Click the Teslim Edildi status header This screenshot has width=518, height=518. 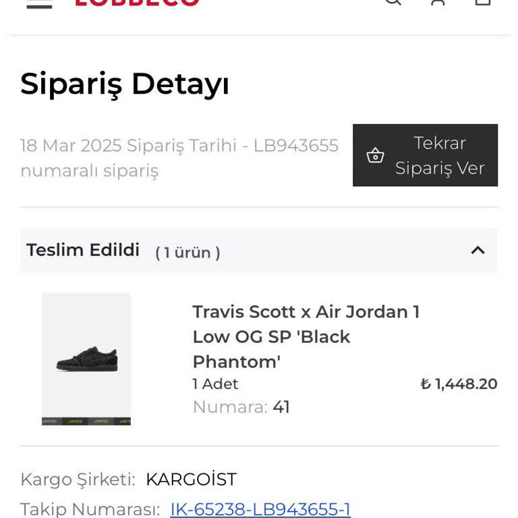click(x=83, y=250)
